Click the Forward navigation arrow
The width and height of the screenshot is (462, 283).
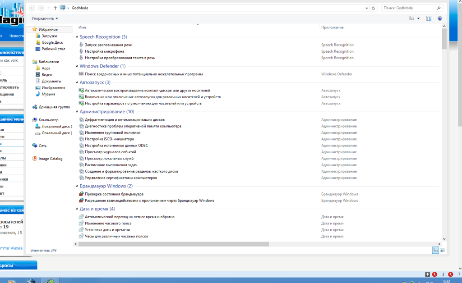41,8
